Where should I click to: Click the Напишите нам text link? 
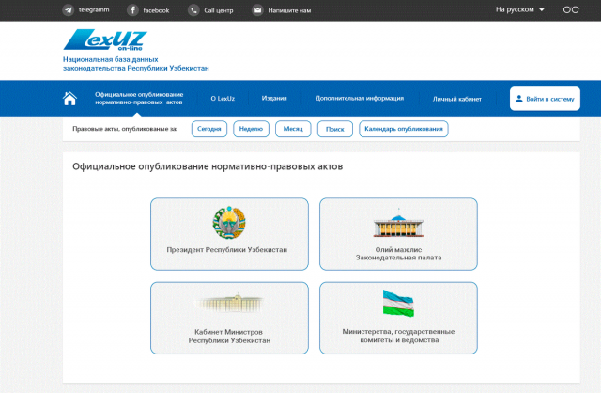click(x=289, y=10)
